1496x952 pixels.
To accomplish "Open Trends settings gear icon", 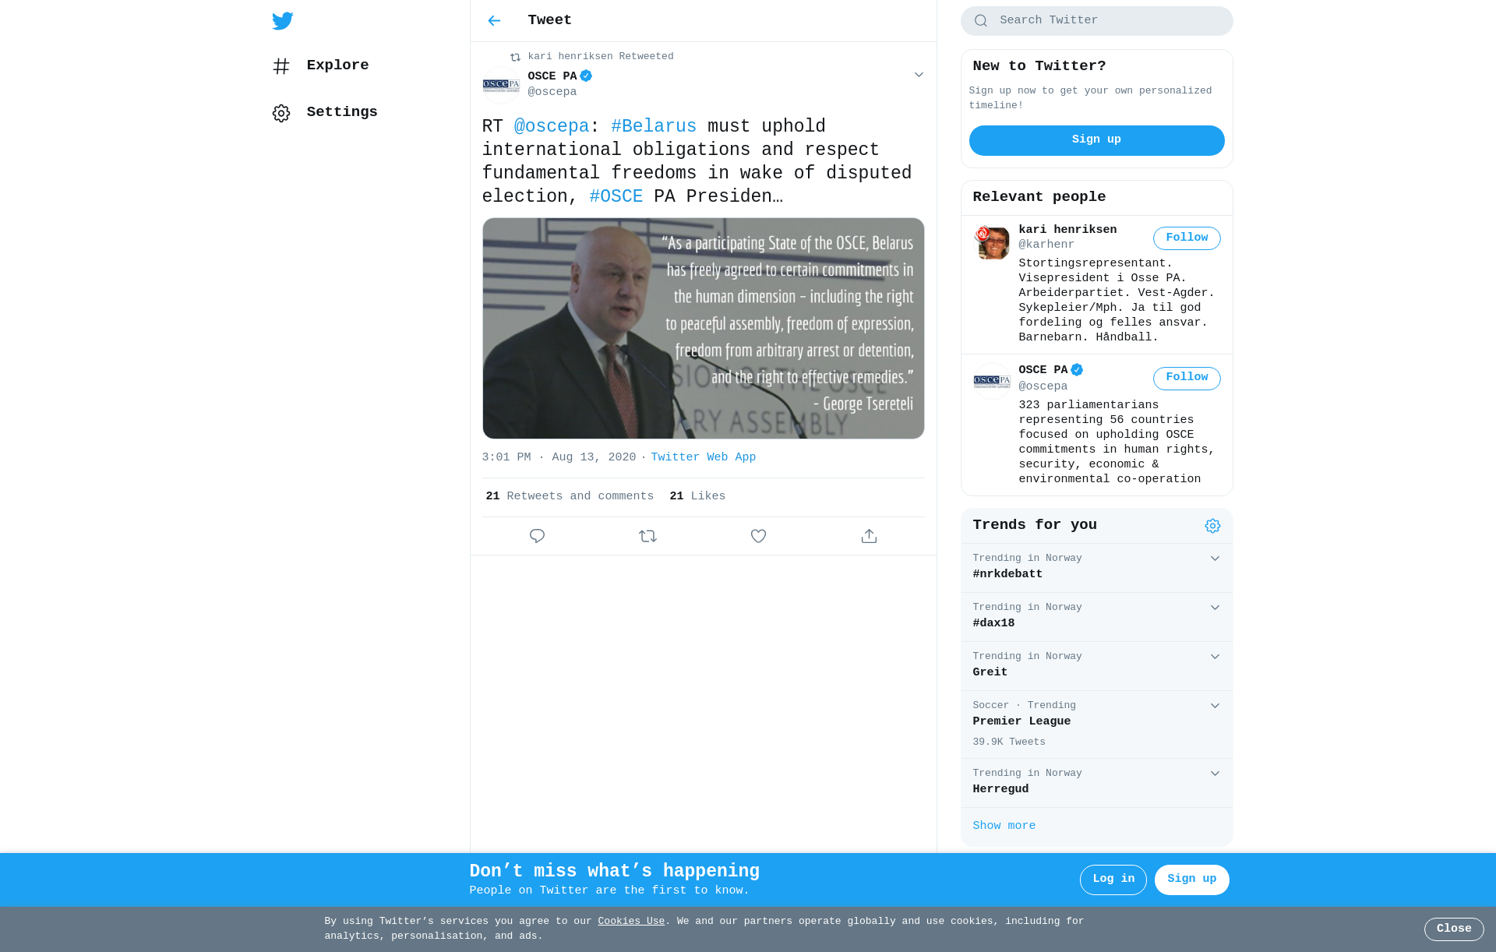I will click(1212, 526).
